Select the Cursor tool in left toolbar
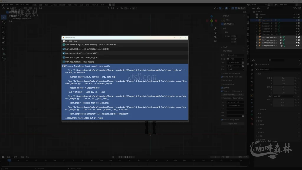302x170 pixels. coord(4,22)
